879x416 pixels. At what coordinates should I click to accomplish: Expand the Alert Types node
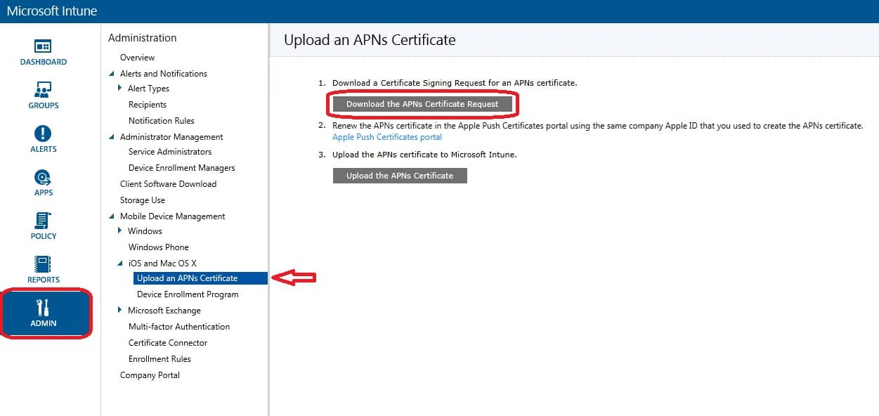tap(120, 89)
